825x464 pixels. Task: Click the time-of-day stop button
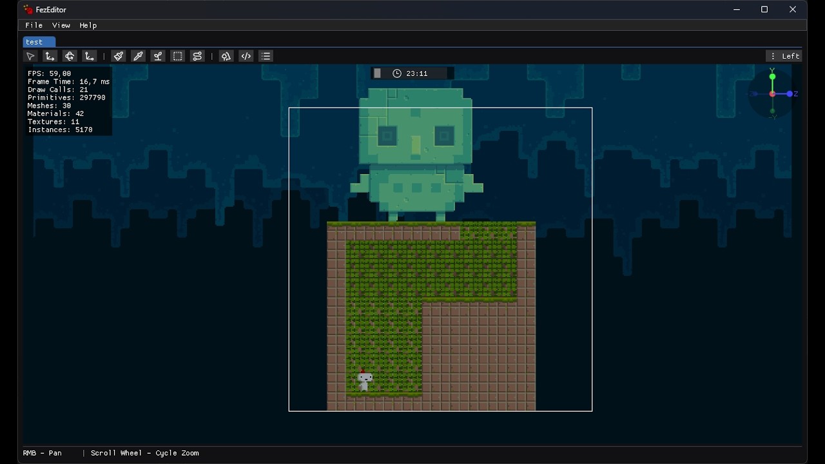click(x=378, y=73)
